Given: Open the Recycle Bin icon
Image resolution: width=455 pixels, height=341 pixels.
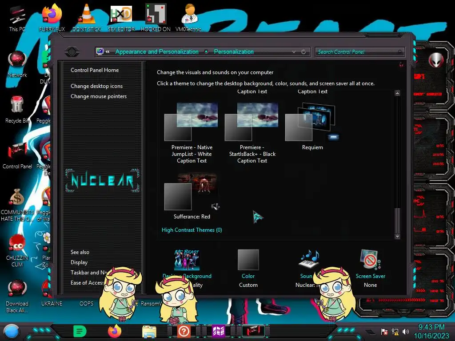Looking at the screenshot, I should (x=17, y=110).
